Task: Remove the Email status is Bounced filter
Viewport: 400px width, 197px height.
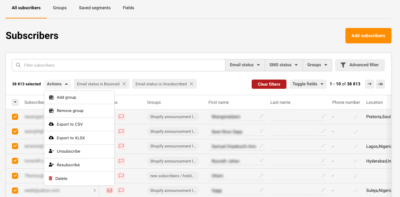Action: pos(124,84)
